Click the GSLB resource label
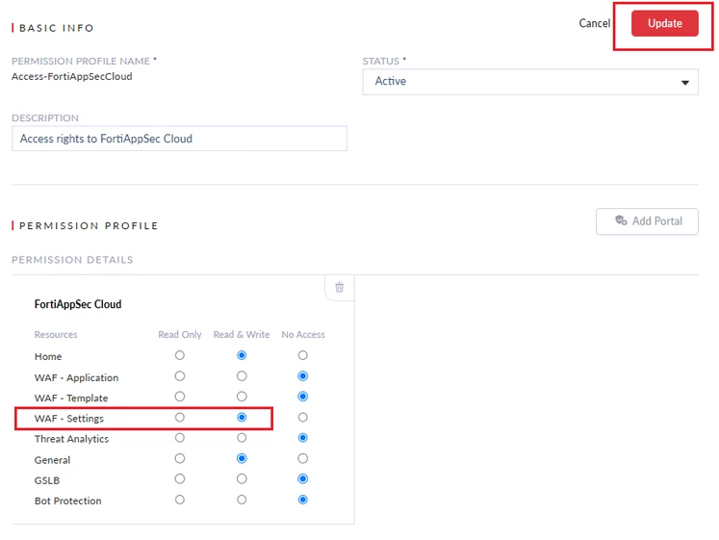The image size is (719, 540). point(47,480)
